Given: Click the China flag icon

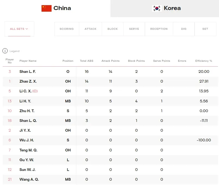Looking at the screenshot, I should tap(46, 8).
